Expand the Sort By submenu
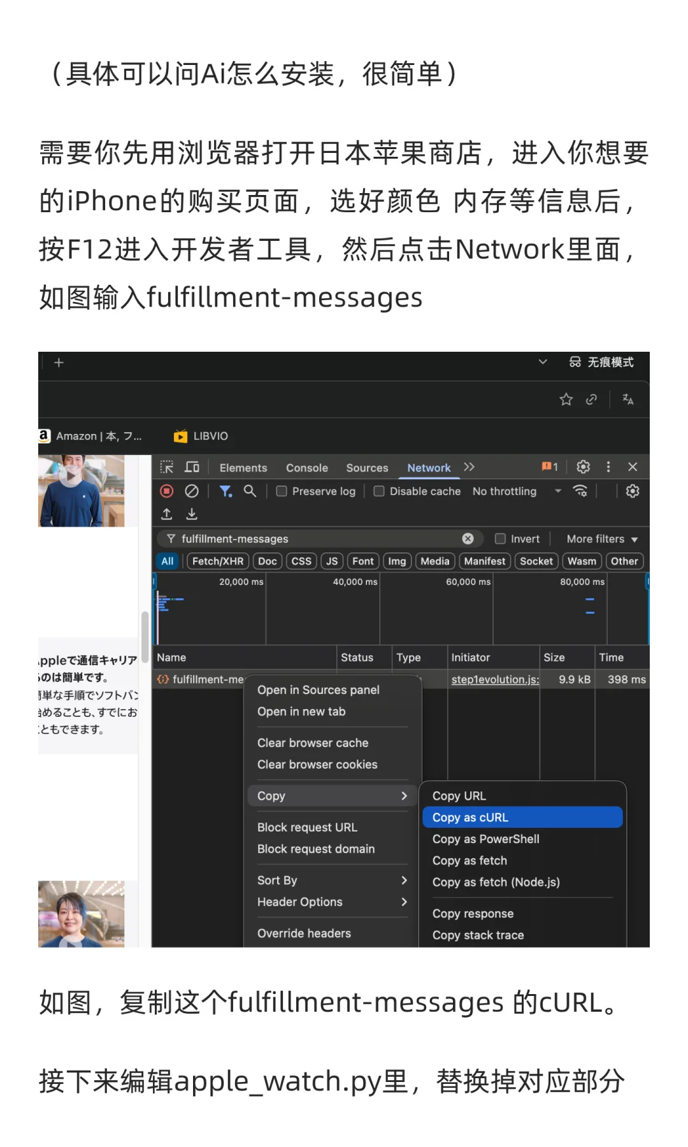Viewport: 688px width, 1147px height. [x=332, y=881]
